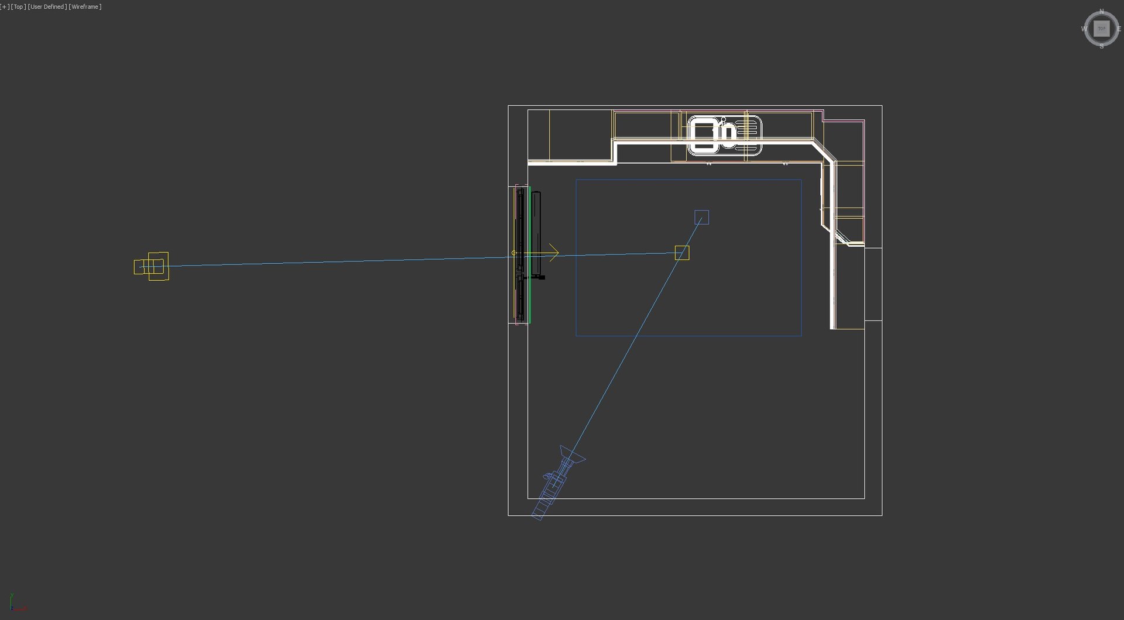
Task: Open the [+] viewport general menu
Action: coord(5,7)
